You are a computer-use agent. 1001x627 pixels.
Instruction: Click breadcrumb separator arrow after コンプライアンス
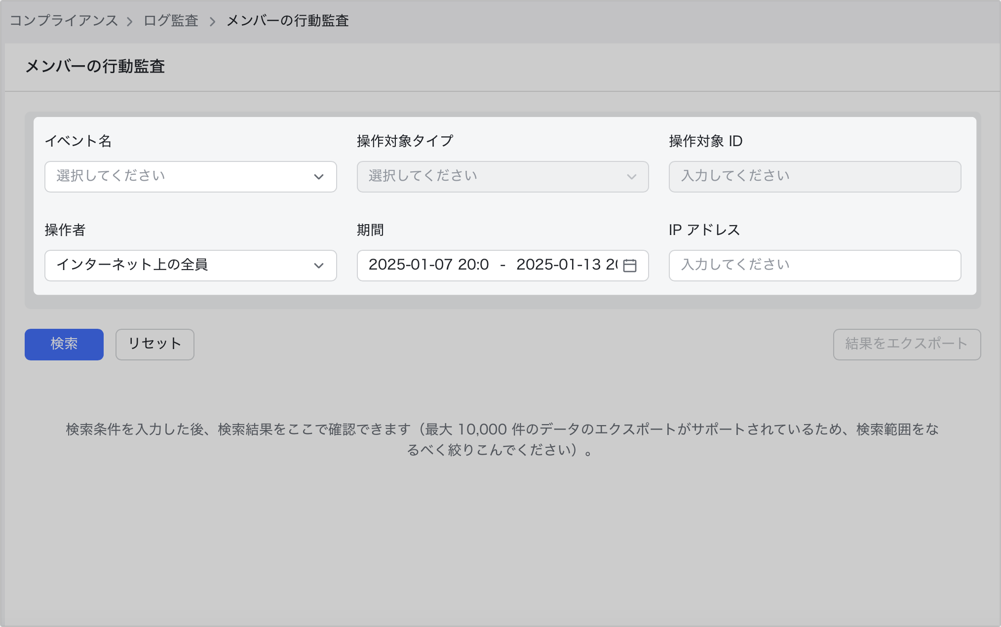[130, 21]
